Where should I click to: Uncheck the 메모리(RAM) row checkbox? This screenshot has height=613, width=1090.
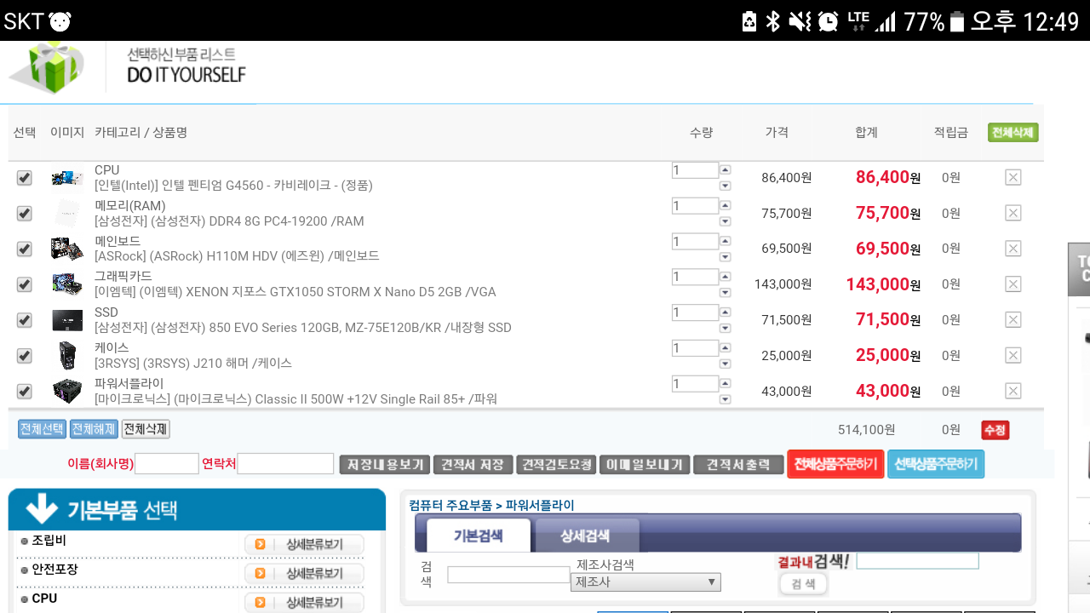24,213
